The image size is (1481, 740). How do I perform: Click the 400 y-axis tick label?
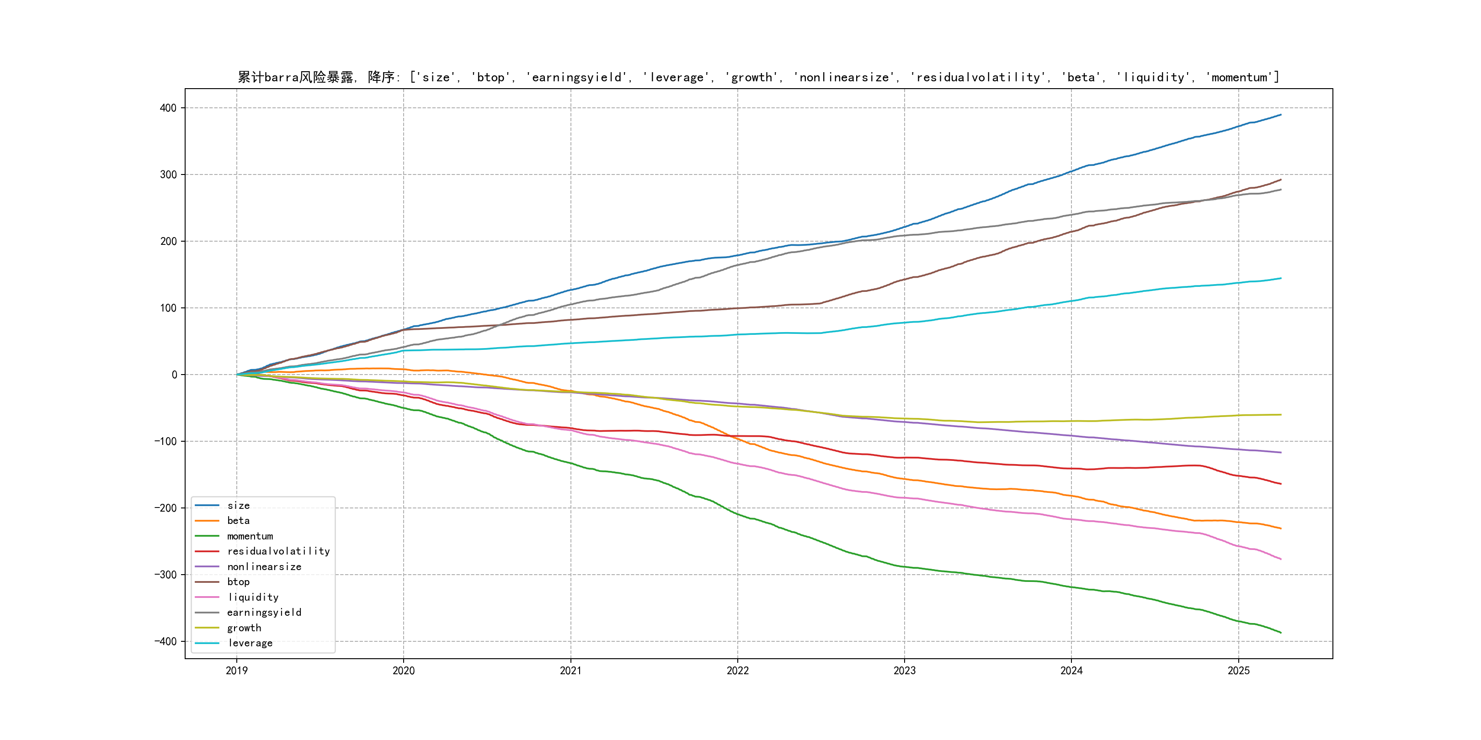168,108
